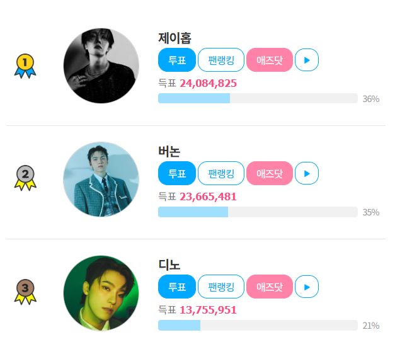Screen dimensions: 395x347
Task: Open 버논's profile photo thumbnail
Action: pyautogui.click(x=101, y=179)
